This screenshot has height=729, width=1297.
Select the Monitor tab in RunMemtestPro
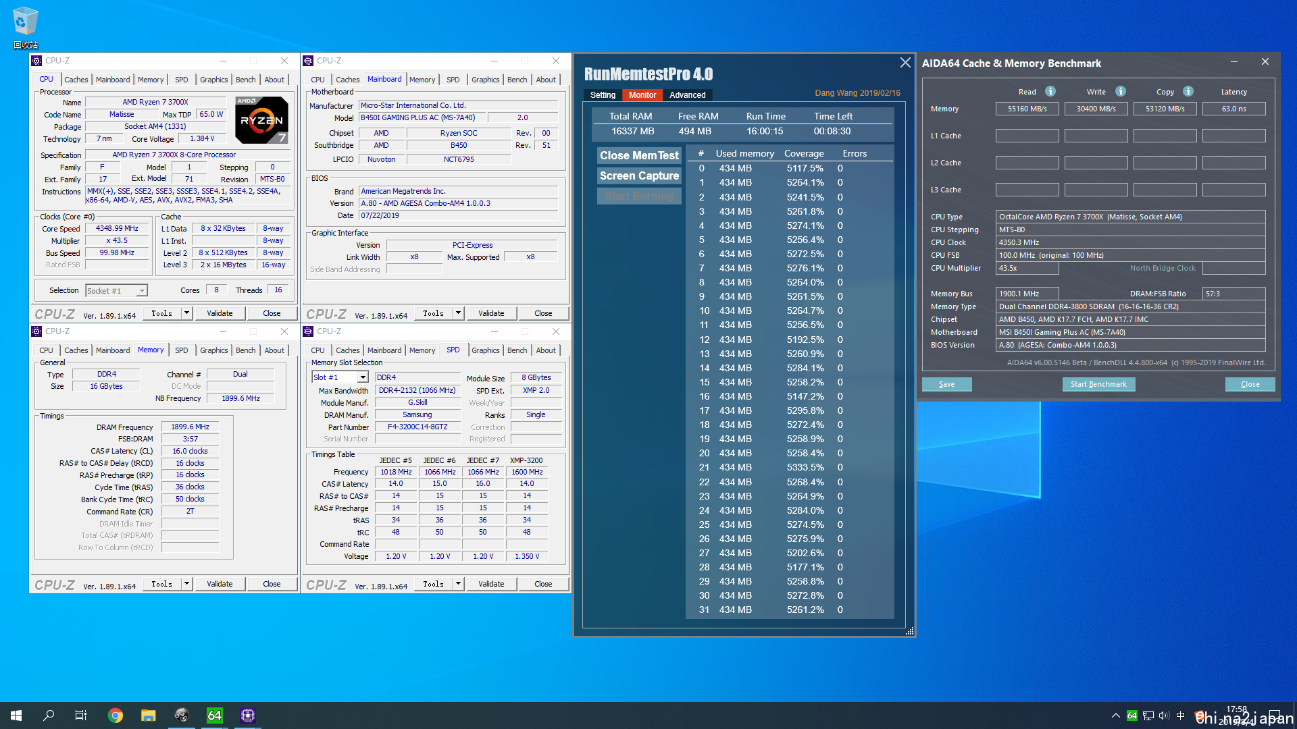coord(642,95)
